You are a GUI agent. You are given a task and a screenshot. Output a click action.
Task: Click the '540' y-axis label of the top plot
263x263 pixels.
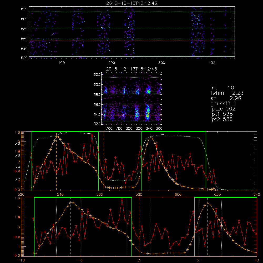pos(24,49)
